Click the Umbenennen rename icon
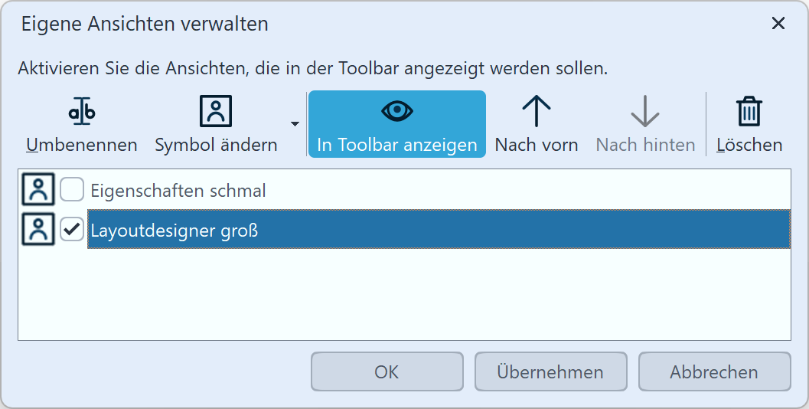The height and width of the screenshot is (409, 809). click(x=82, y=113)
